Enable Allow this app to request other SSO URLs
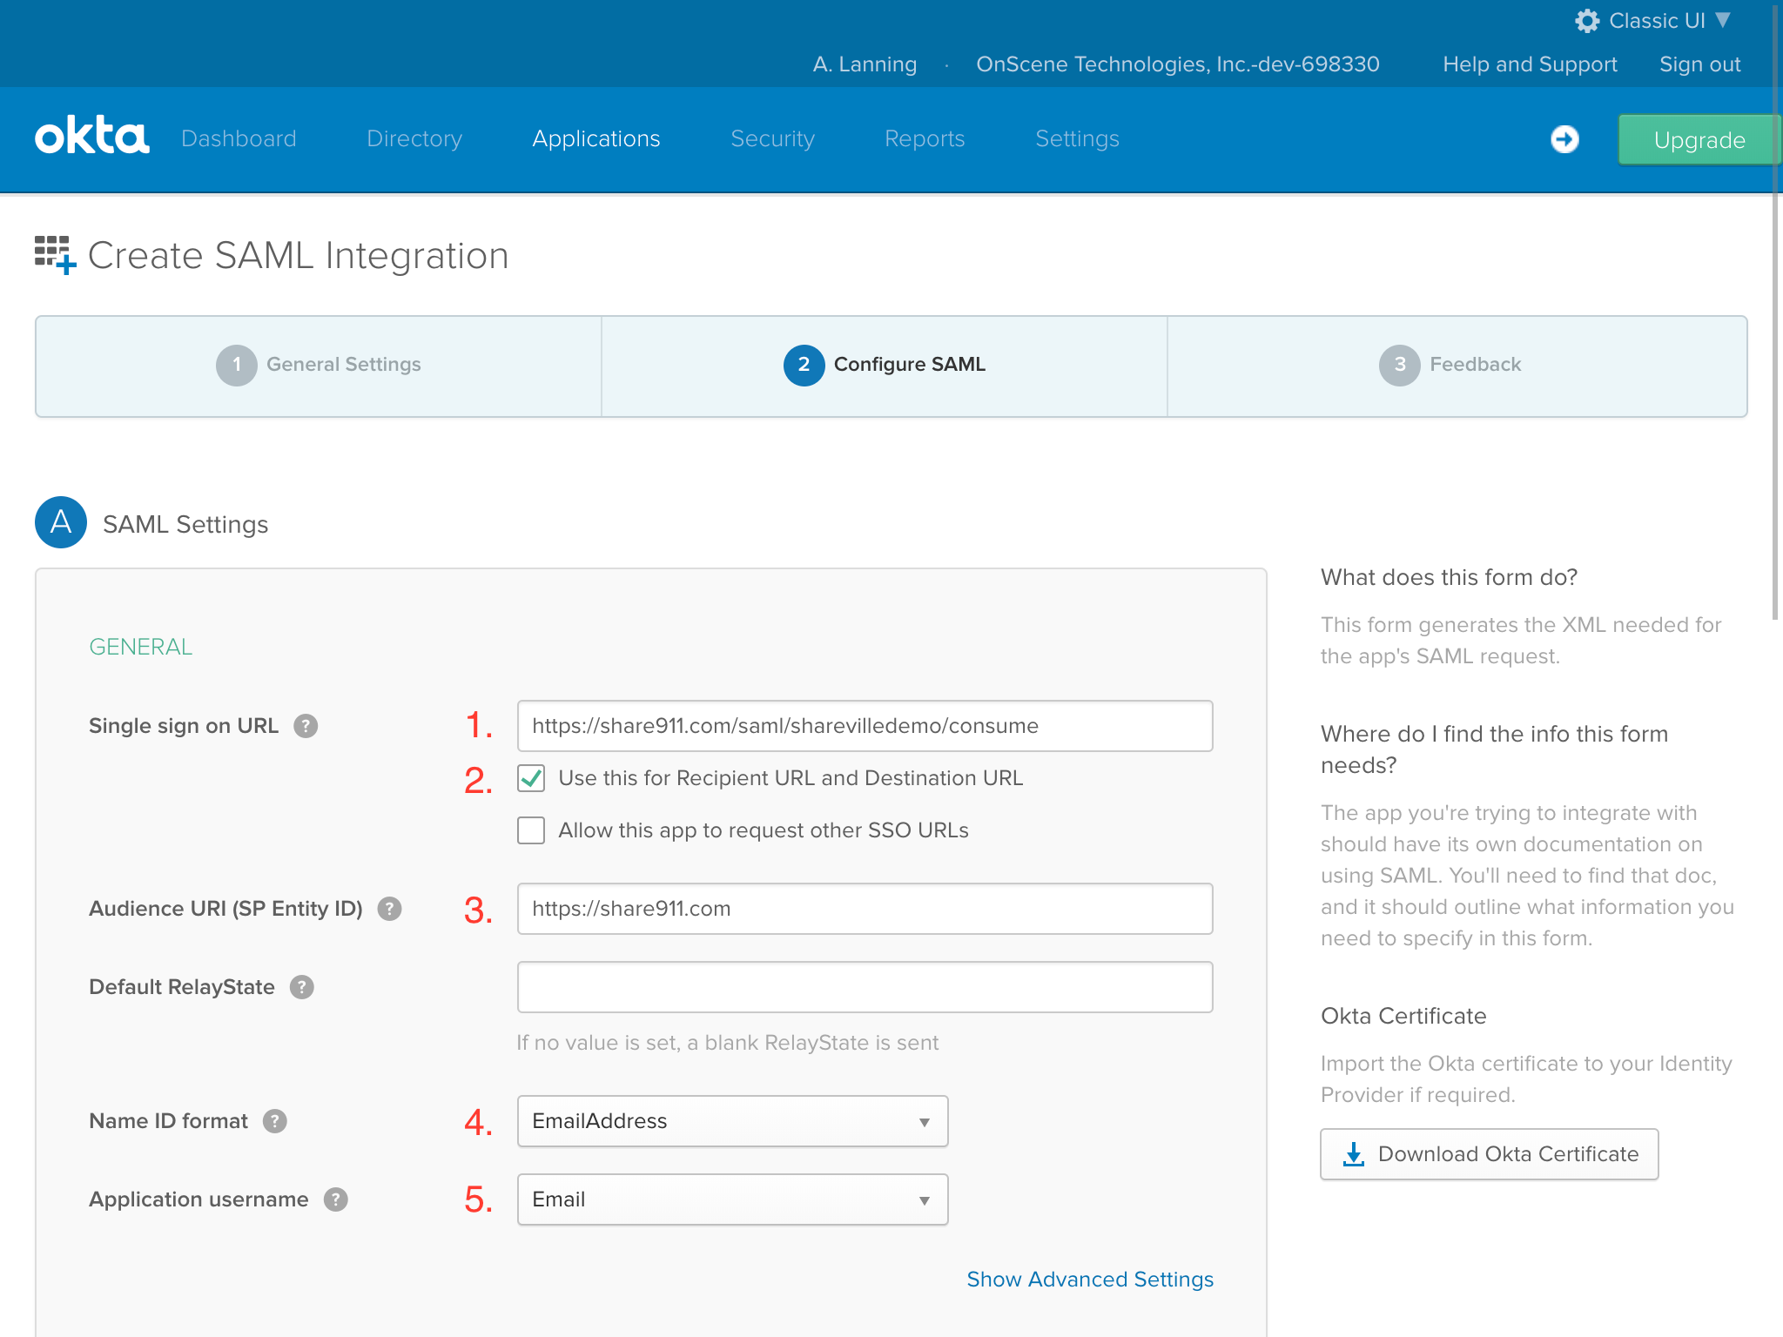Screen dimensions: 1783x1337 [530, 830]
